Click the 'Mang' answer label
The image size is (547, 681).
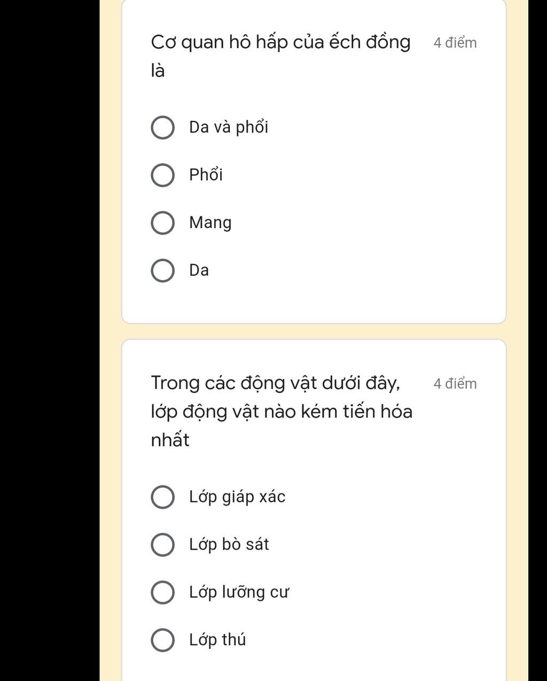210,223
